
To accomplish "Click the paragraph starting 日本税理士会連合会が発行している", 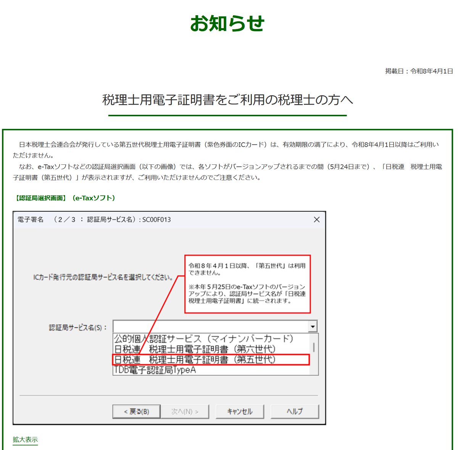I will click(x=226, y=150).
